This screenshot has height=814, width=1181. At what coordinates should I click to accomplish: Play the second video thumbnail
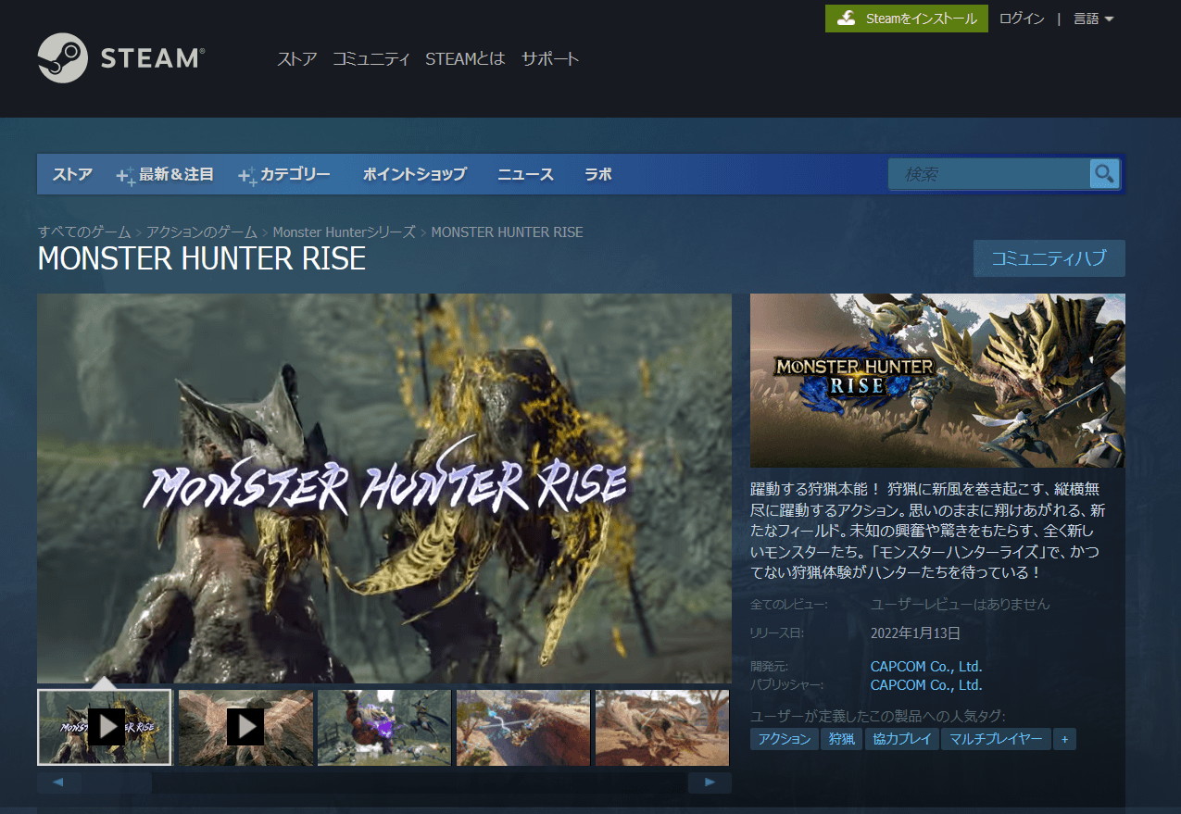coord(245,727)
